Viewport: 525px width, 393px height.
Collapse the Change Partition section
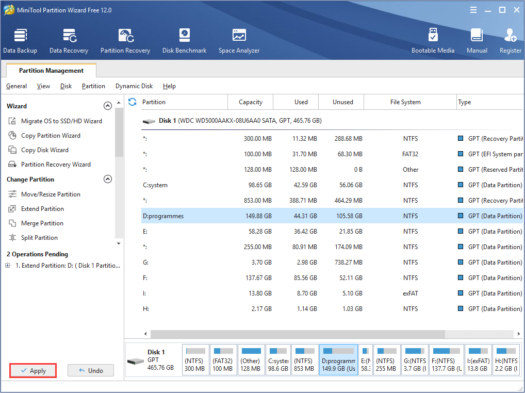[107, 179]
